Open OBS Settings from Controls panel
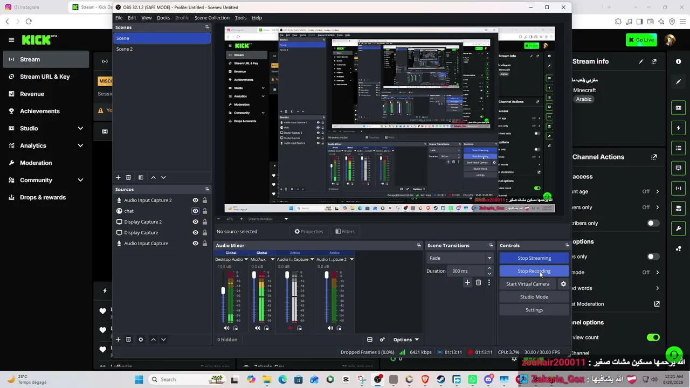Image resolution: width=690 pixels, height=388 pixels. point(534,310)
